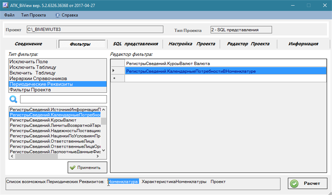Click the Справка help icon
The image size is (332, 195).
[57, 15]
